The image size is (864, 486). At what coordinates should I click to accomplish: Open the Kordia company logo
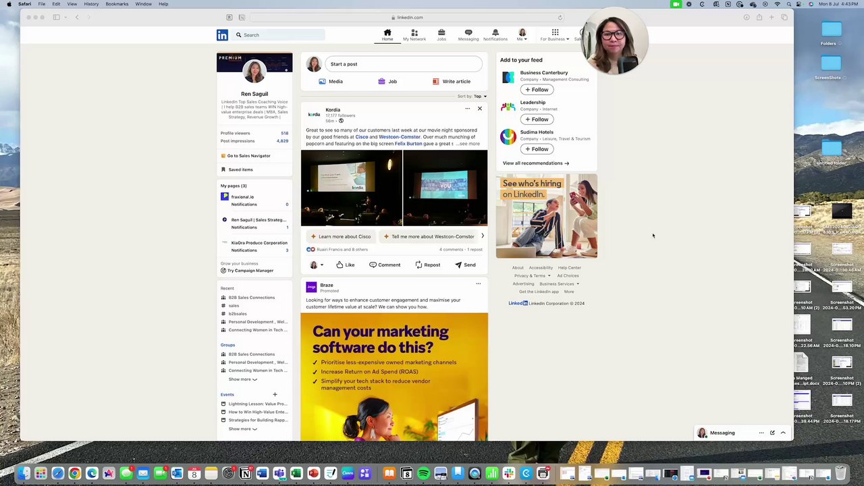click(314, 115)
